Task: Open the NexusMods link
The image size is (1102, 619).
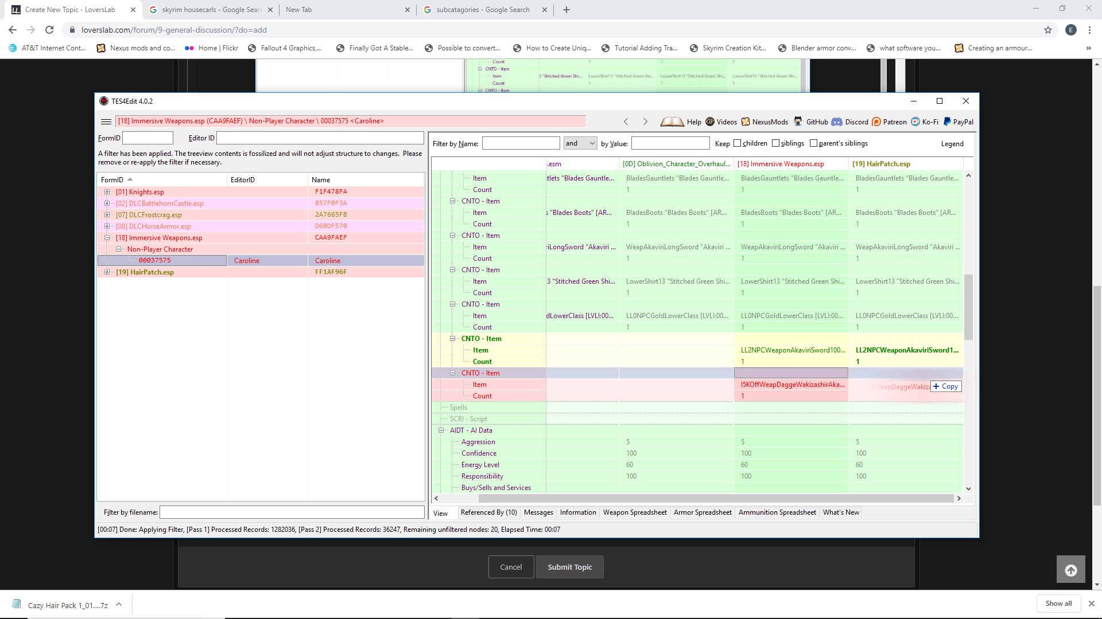Action: click(765, 122)
